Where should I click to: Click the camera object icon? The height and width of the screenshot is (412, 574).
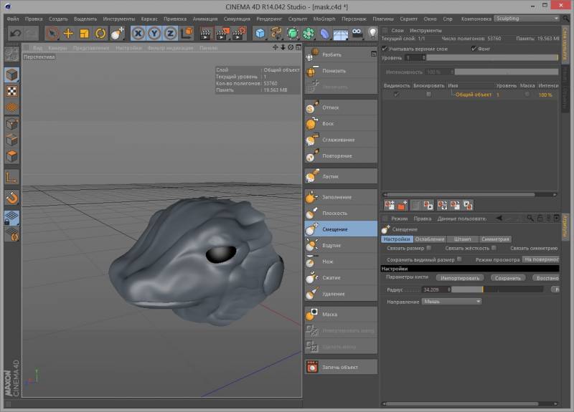(357, 34)
